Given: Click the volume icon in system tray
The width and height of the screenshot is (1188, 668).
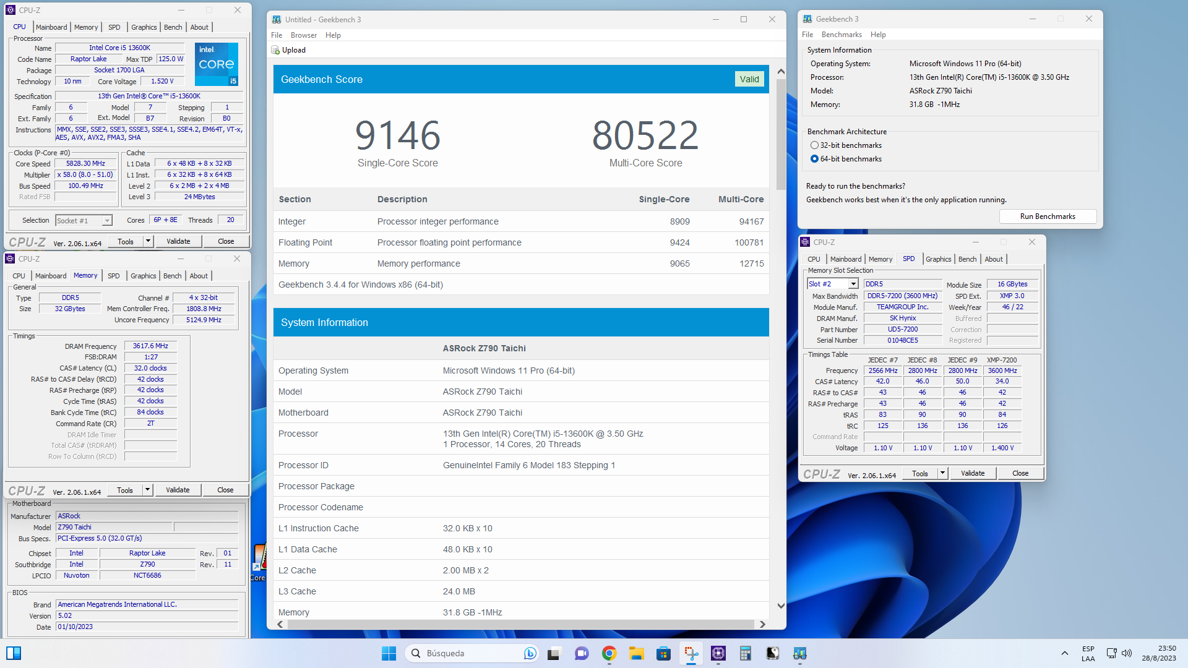Looking at the screenshot, I should tap(1127, 653).
